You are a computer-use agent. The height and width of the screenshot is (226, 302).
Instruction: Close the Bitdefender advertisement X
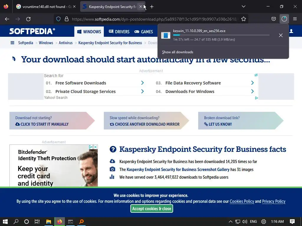(95, 147)
